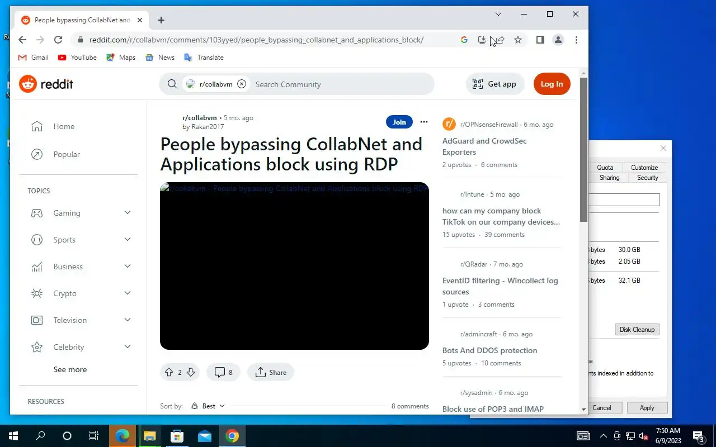Open the Gmail bookmark
This screenshot has height=447, width=716.
33,58
